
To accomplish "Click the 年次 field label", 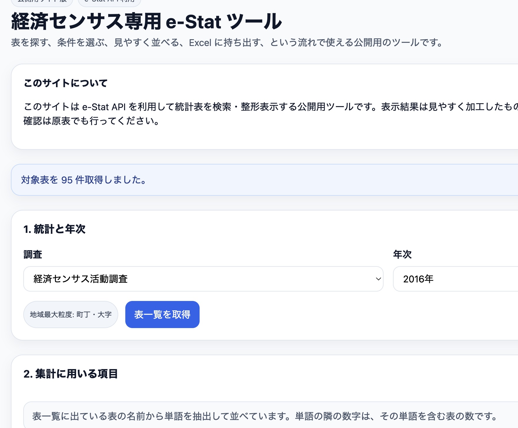I will point(402,255).
